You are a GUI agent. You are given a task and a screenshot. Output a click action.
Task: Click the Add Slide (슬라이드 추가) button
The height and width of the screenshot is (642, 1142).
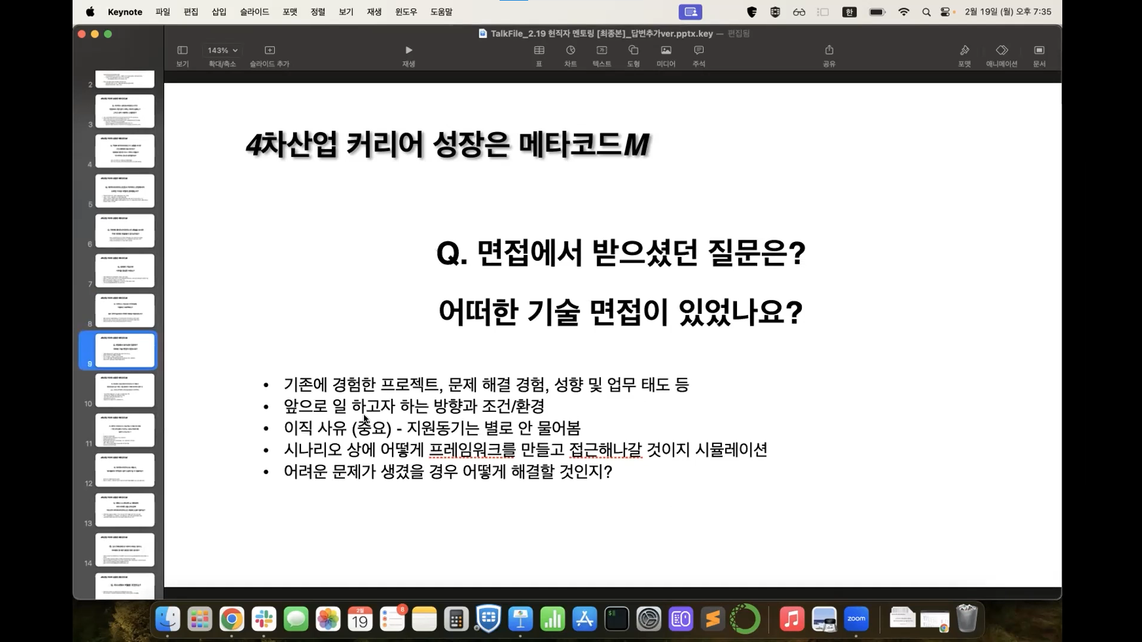269,51
